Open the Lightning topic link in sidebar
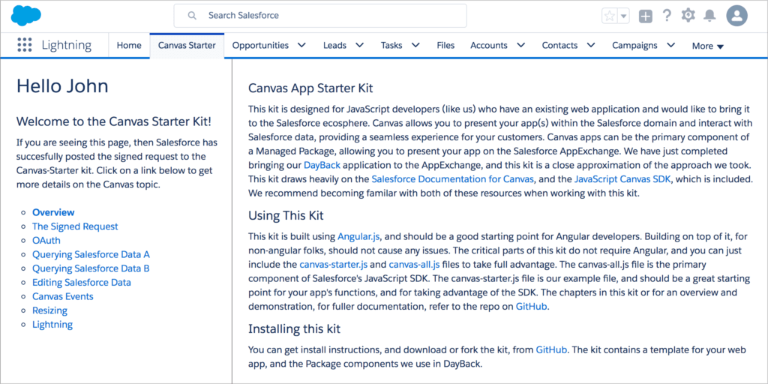The image size is (768, 384). (52, 324)
